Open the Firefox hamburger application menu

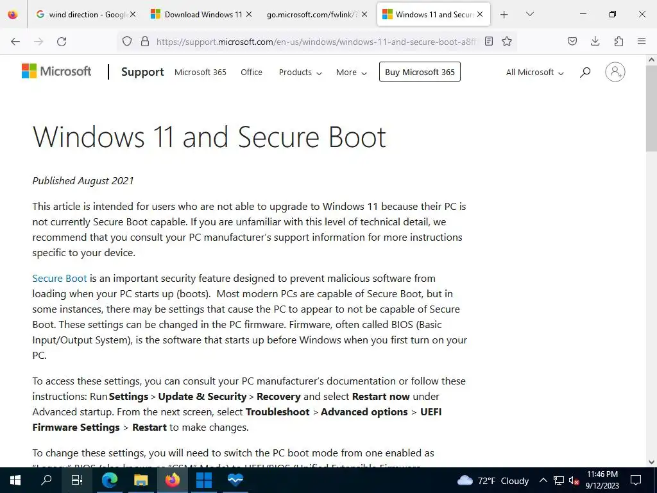642,41
